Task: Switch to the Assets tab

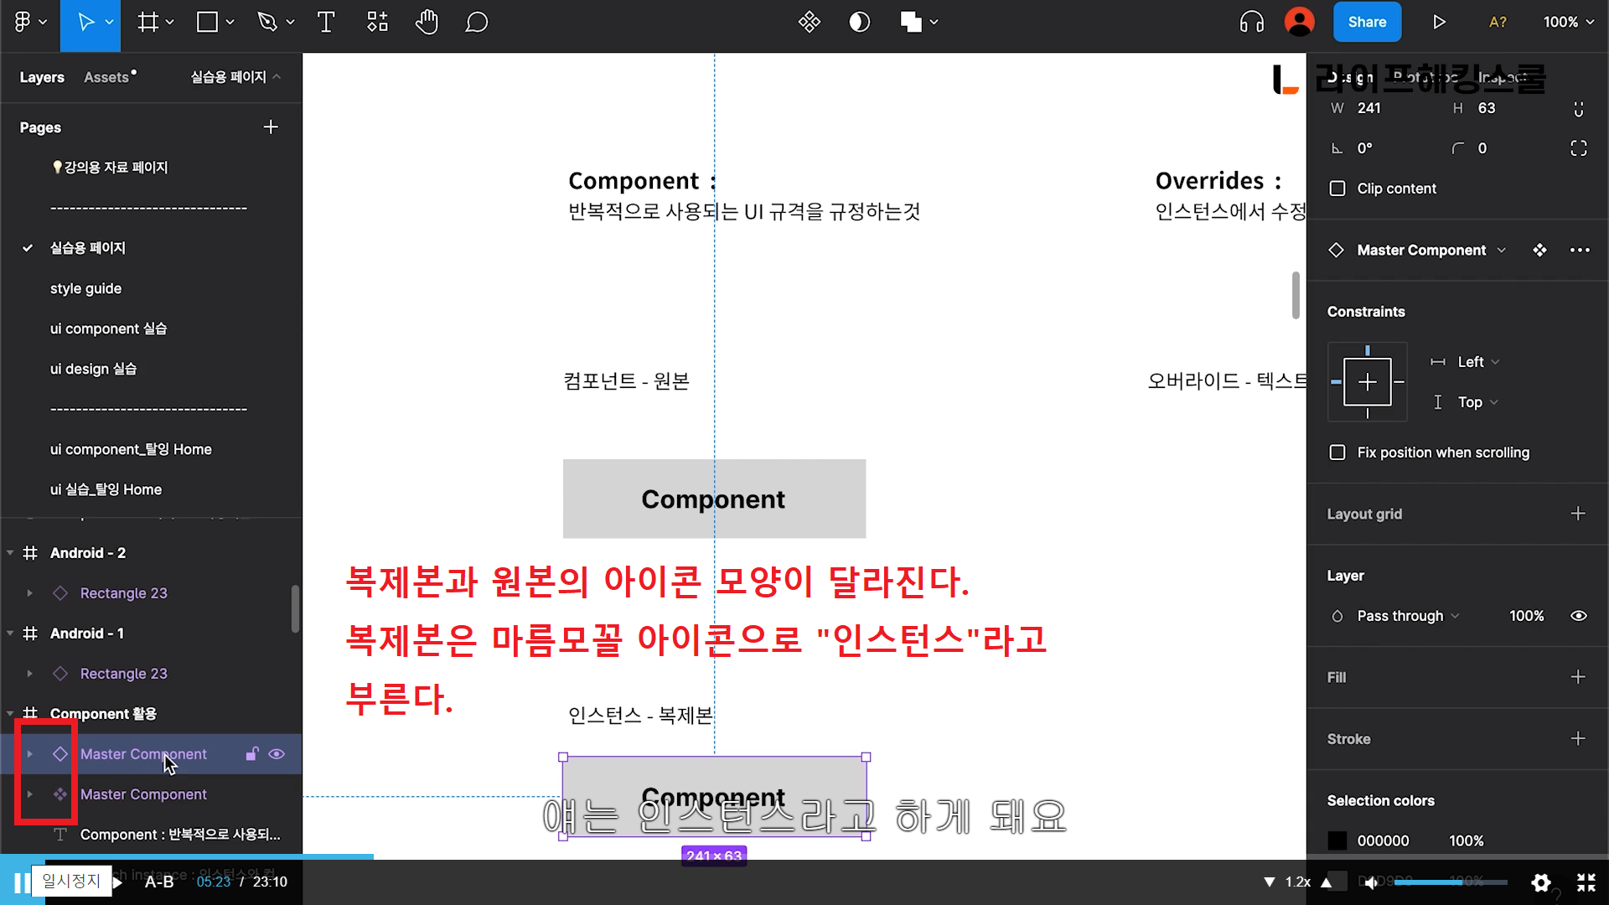Action: [x=106, y=77]
